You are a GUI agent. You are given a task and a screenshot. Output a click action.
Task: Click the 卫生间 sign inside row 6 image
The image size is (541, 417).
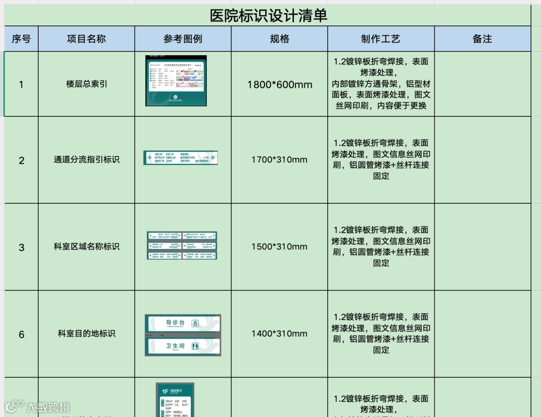click(x=182, y=347)
